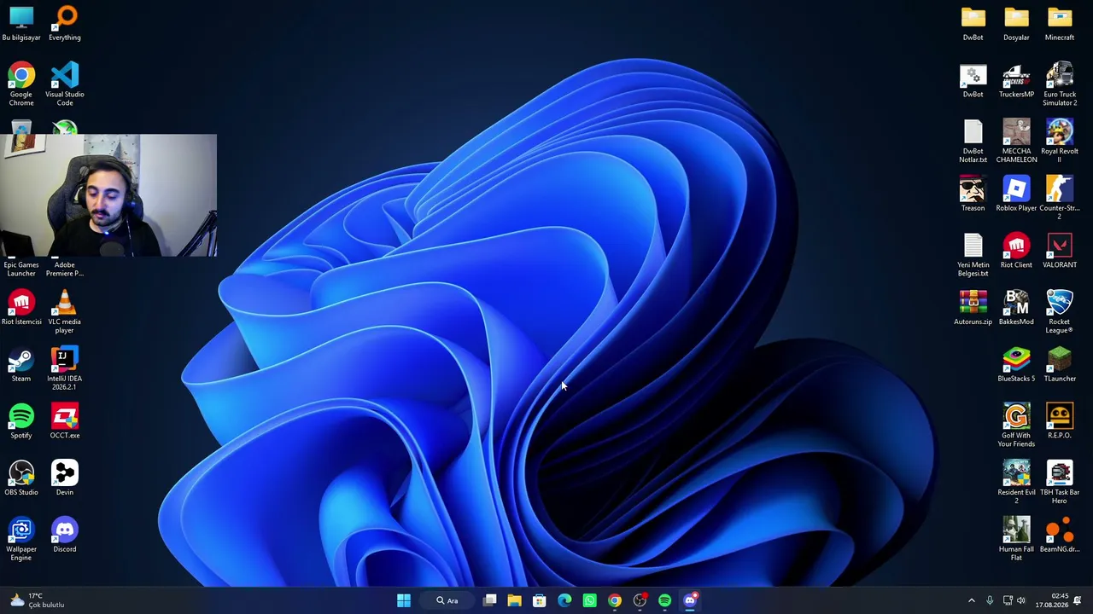Open Autoruns.zip archive

pyautogui.click(x=973, y=307)
